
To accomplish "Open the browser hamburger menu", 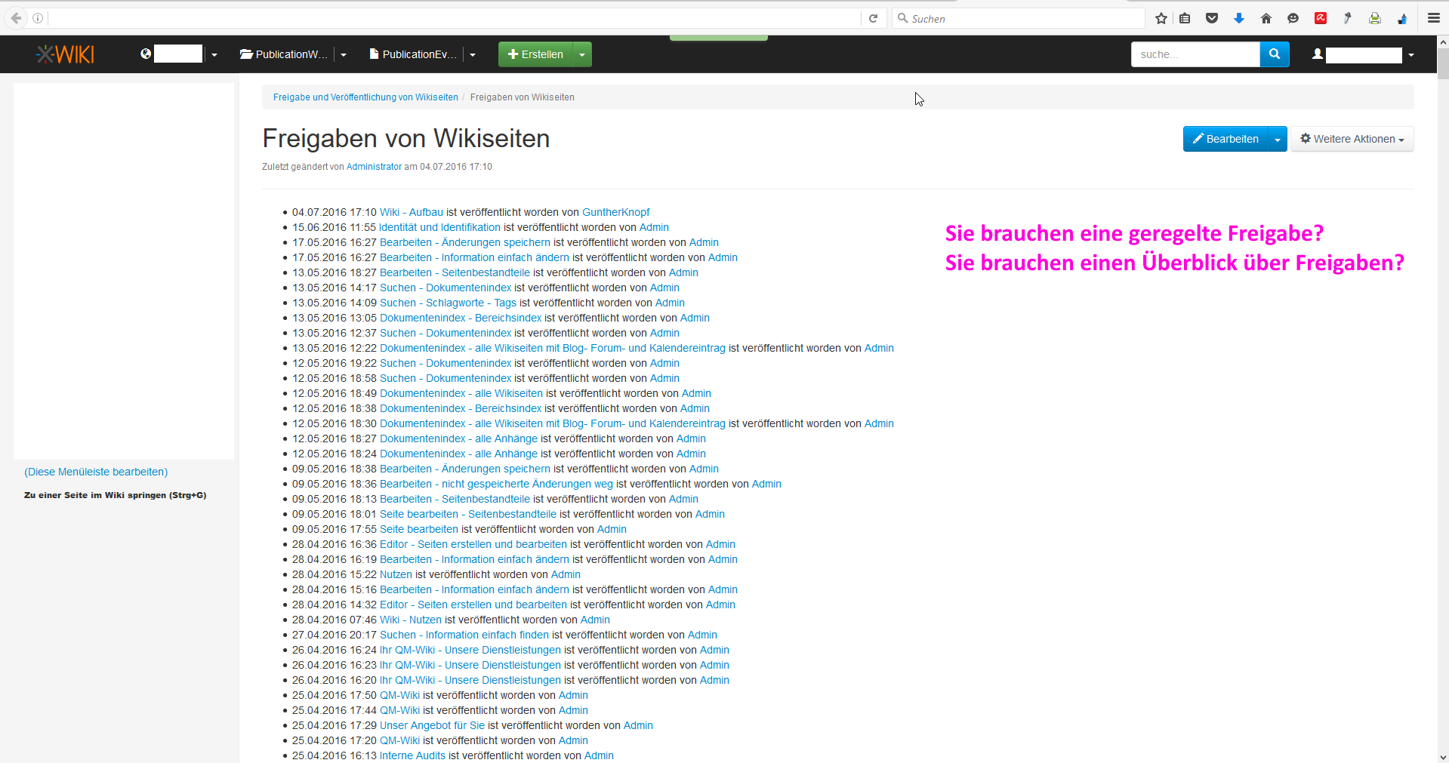I will click(x=1433, y=19).
